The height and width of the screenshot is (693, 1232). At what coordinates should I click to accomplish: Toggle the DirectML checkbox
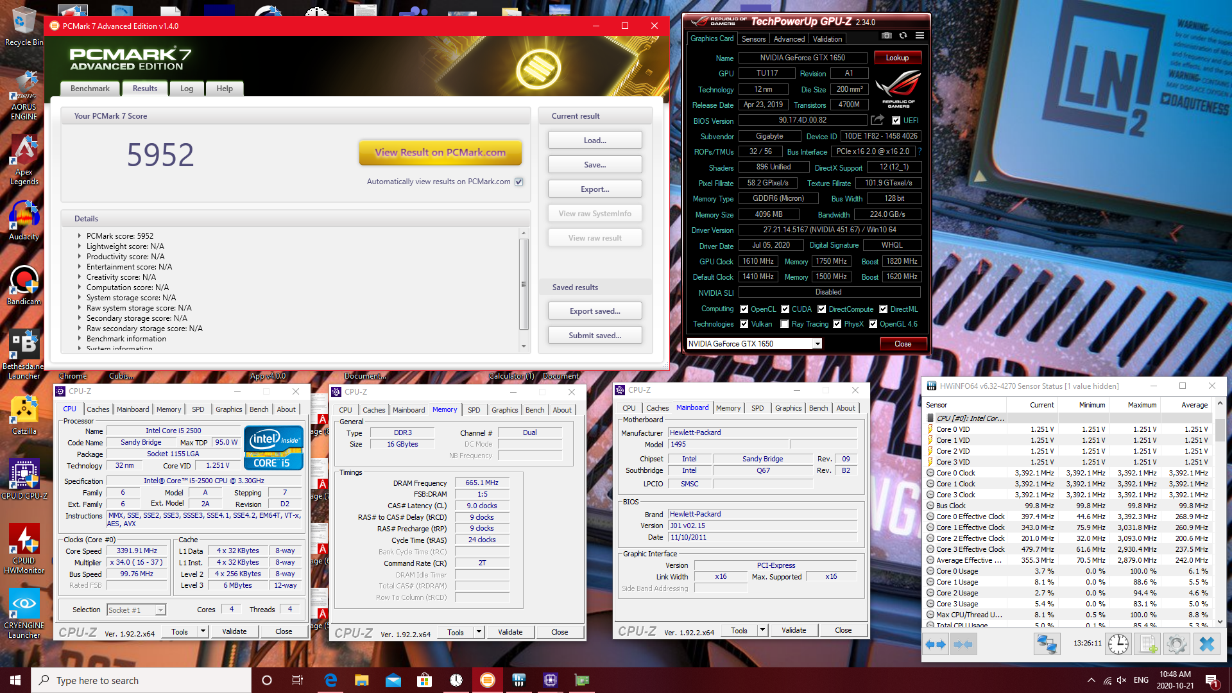click(883, 309)
